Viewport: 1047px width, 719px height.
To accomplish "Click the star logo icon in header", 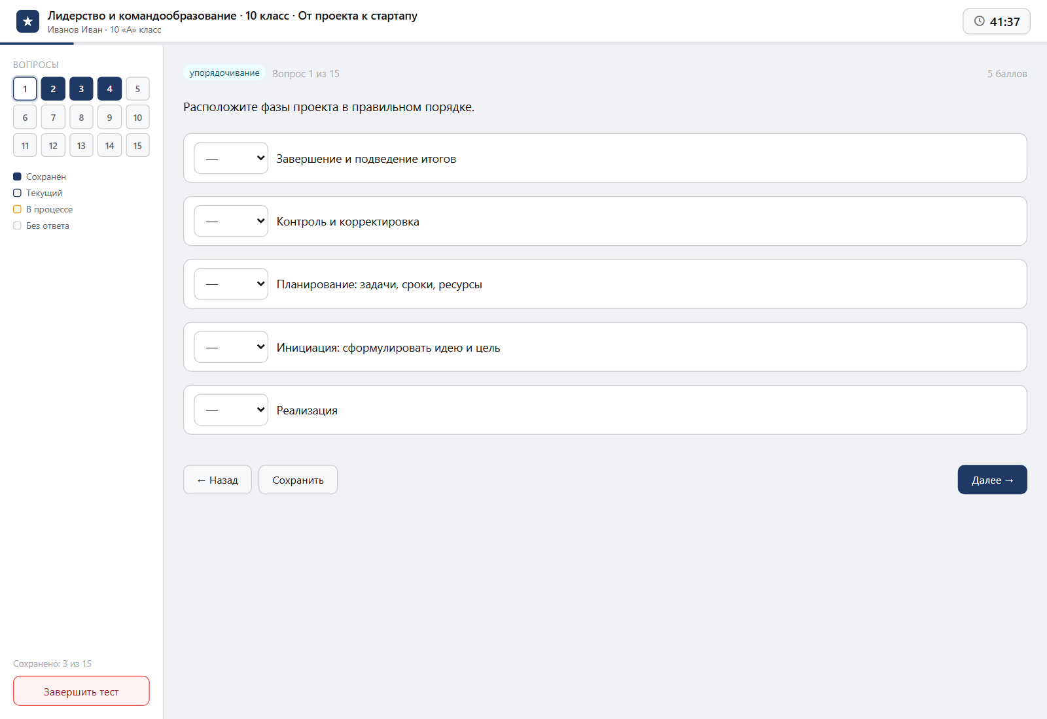I will point(27,22).
